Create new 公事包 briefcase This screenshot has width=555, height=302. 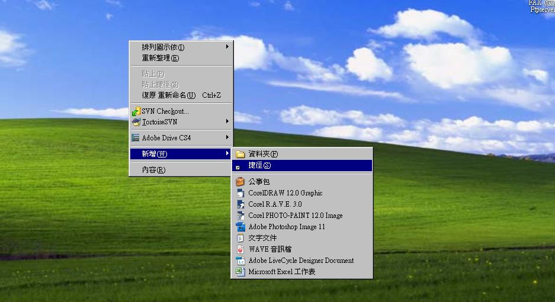(x=302, y=182)
